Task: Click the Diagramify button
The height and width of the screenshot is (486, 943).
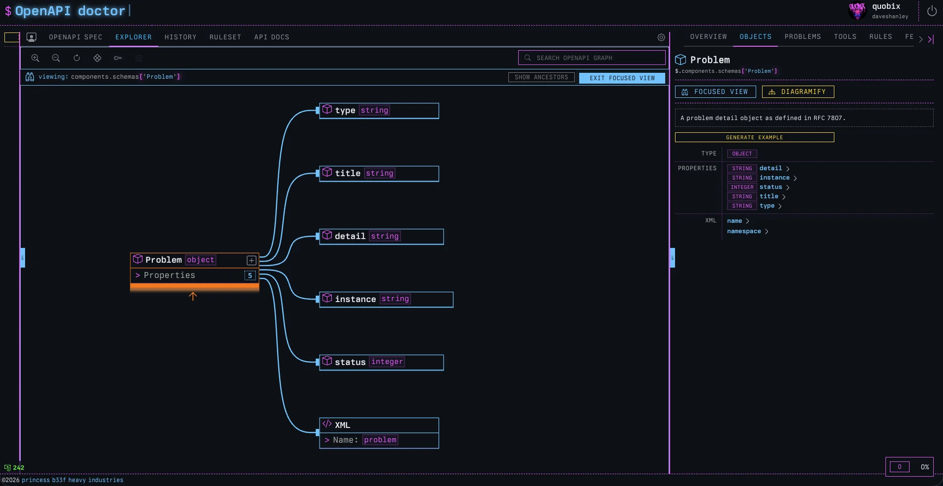Action: pos(797,92)
